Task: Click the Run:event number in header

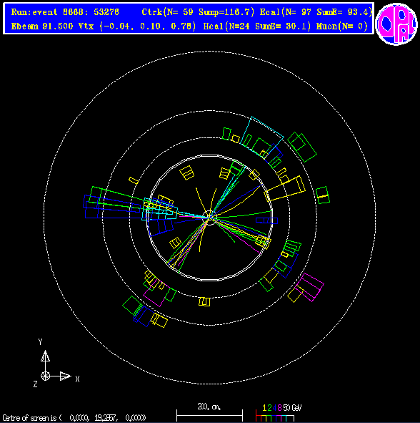Action: [65, 12]
